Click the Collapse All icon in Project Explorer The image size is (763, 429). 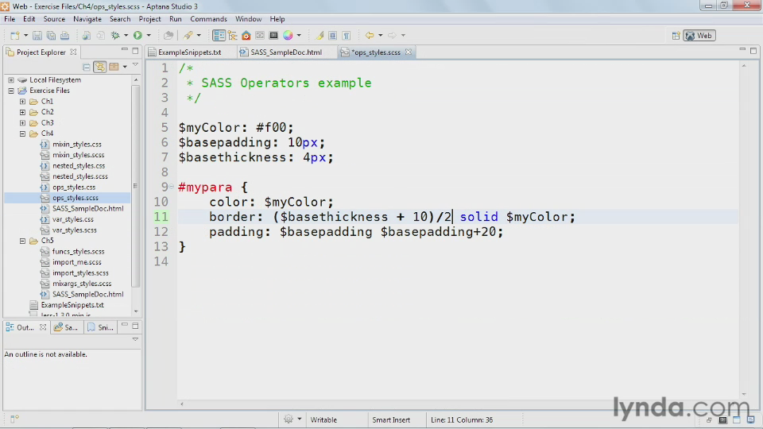[86, 67]
